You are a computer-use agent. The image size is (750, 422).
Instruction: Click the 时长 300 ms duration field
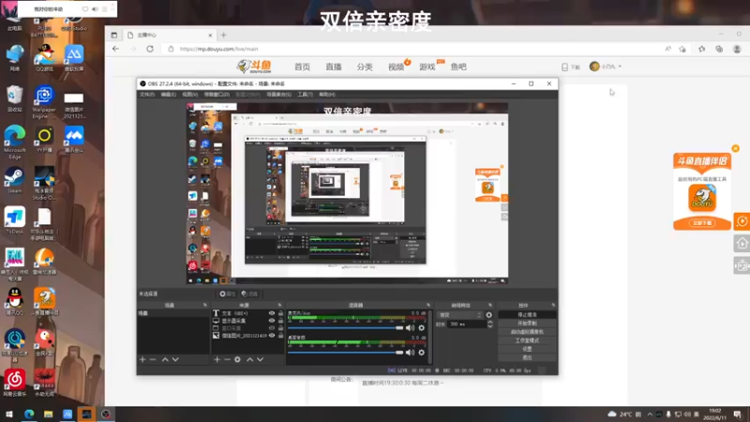(x=466, y=324)
